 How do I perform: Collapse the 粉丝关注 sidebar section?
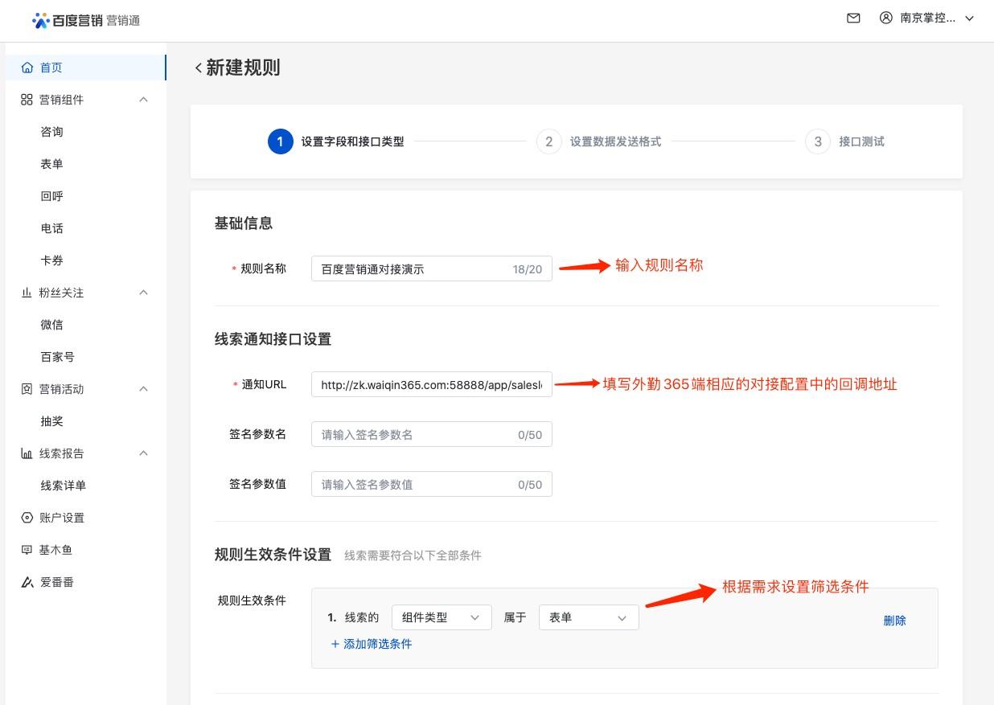pos(144,293)
